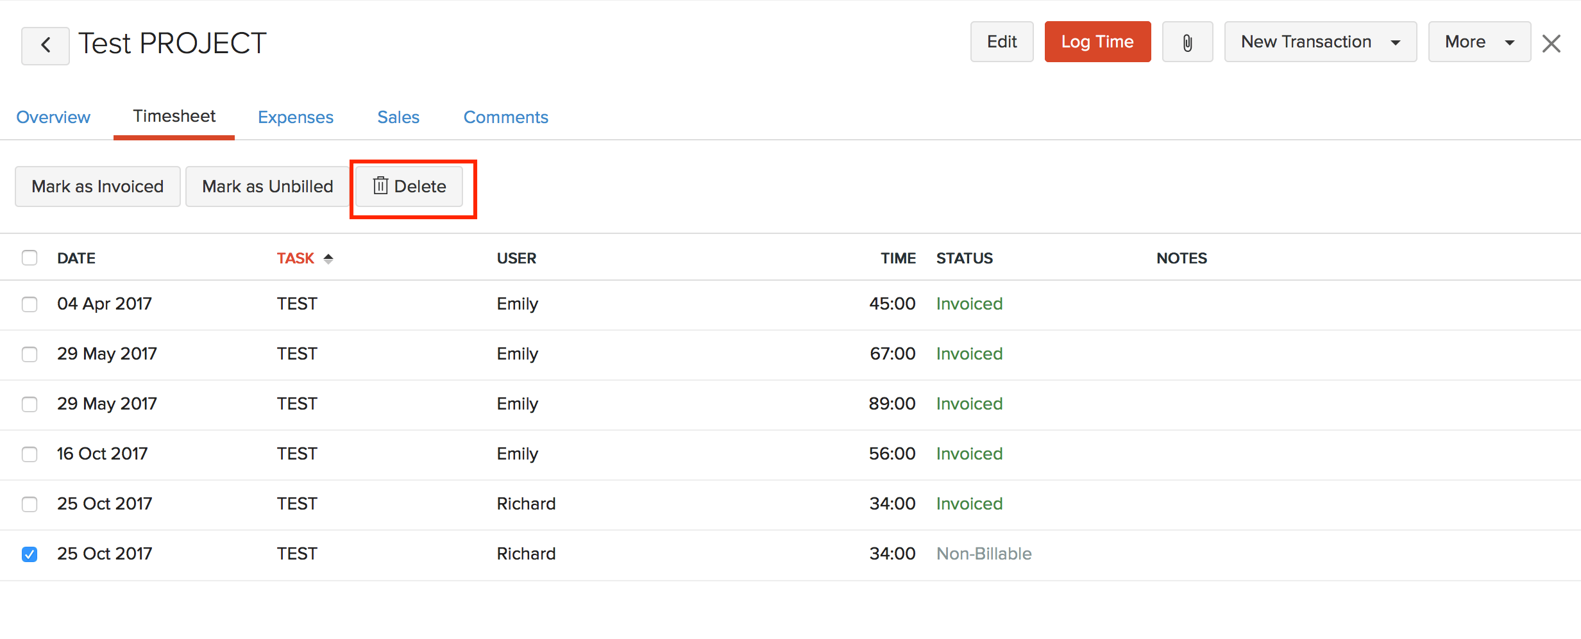Click the back arrow next to Test PROJECT

pyautogui.click(x=45, y=44)
